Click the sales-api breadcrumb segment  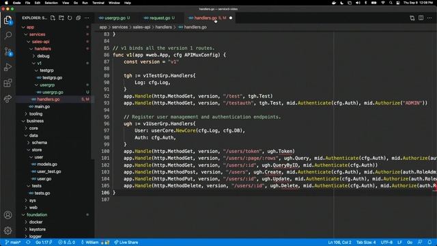click(x=141, y=27)
